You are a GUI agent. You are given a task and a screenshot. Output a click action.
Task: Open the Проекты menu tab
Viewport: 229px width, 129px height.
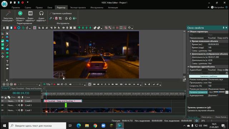pos(16,8)
